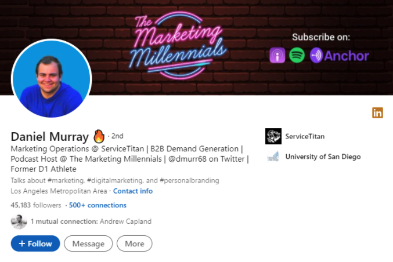
Task: Open the 1 mutual connection link
Action: (x=91, y=221)
